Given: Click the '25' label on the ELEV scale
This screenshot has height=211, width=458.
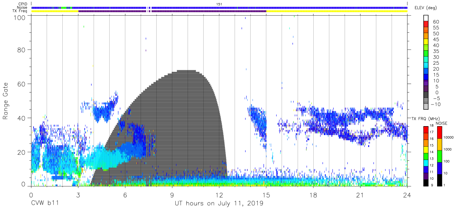Looking at the screenshot, I should 436,63.
